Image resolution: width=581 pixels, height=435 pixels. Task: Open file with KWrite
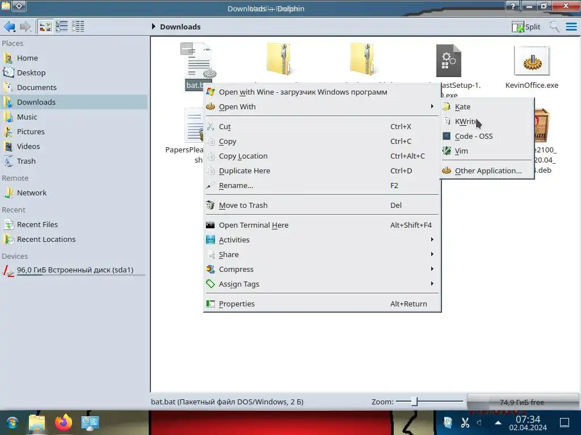(x=487, y=122)
